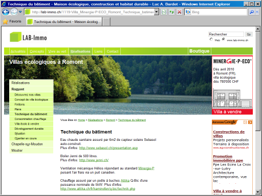The width and height of the screenshot is (262, 196).
Task: Open the Réalisations navigation menu item
Action: [x=80, y=51]
